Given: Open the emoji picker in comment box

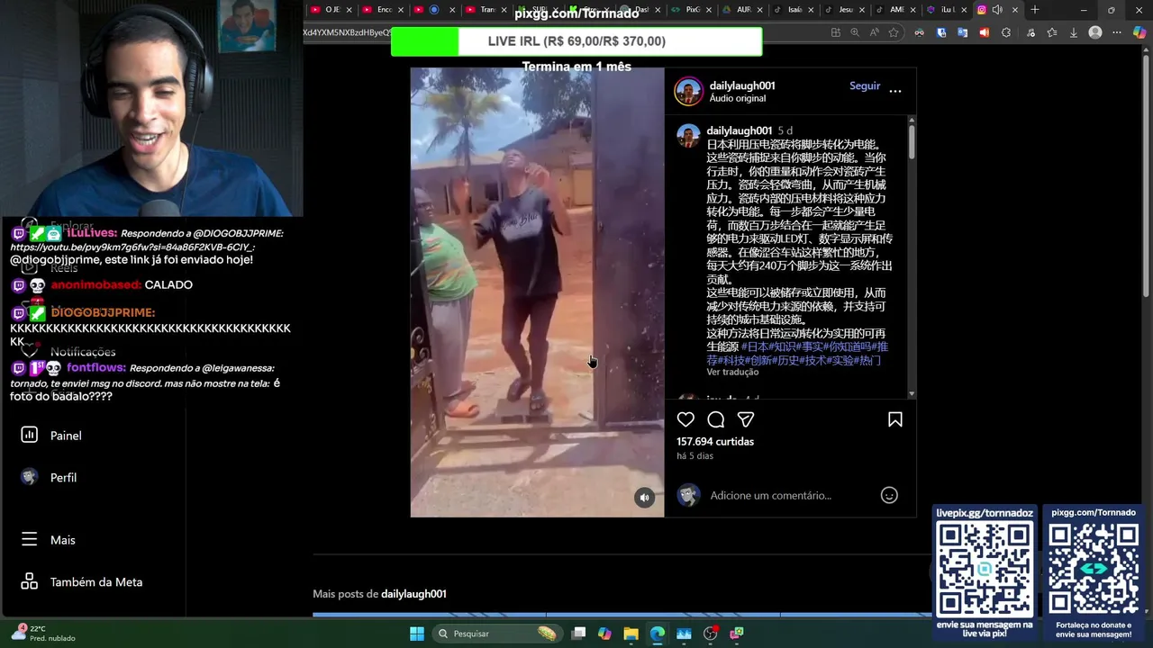Looking at the screenshot, I should point(889,495).
